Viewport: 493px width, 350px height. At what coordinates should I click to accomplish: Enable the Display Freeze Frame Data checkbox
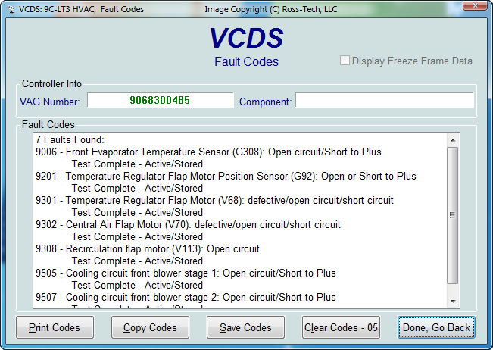(x=345, y=61)
